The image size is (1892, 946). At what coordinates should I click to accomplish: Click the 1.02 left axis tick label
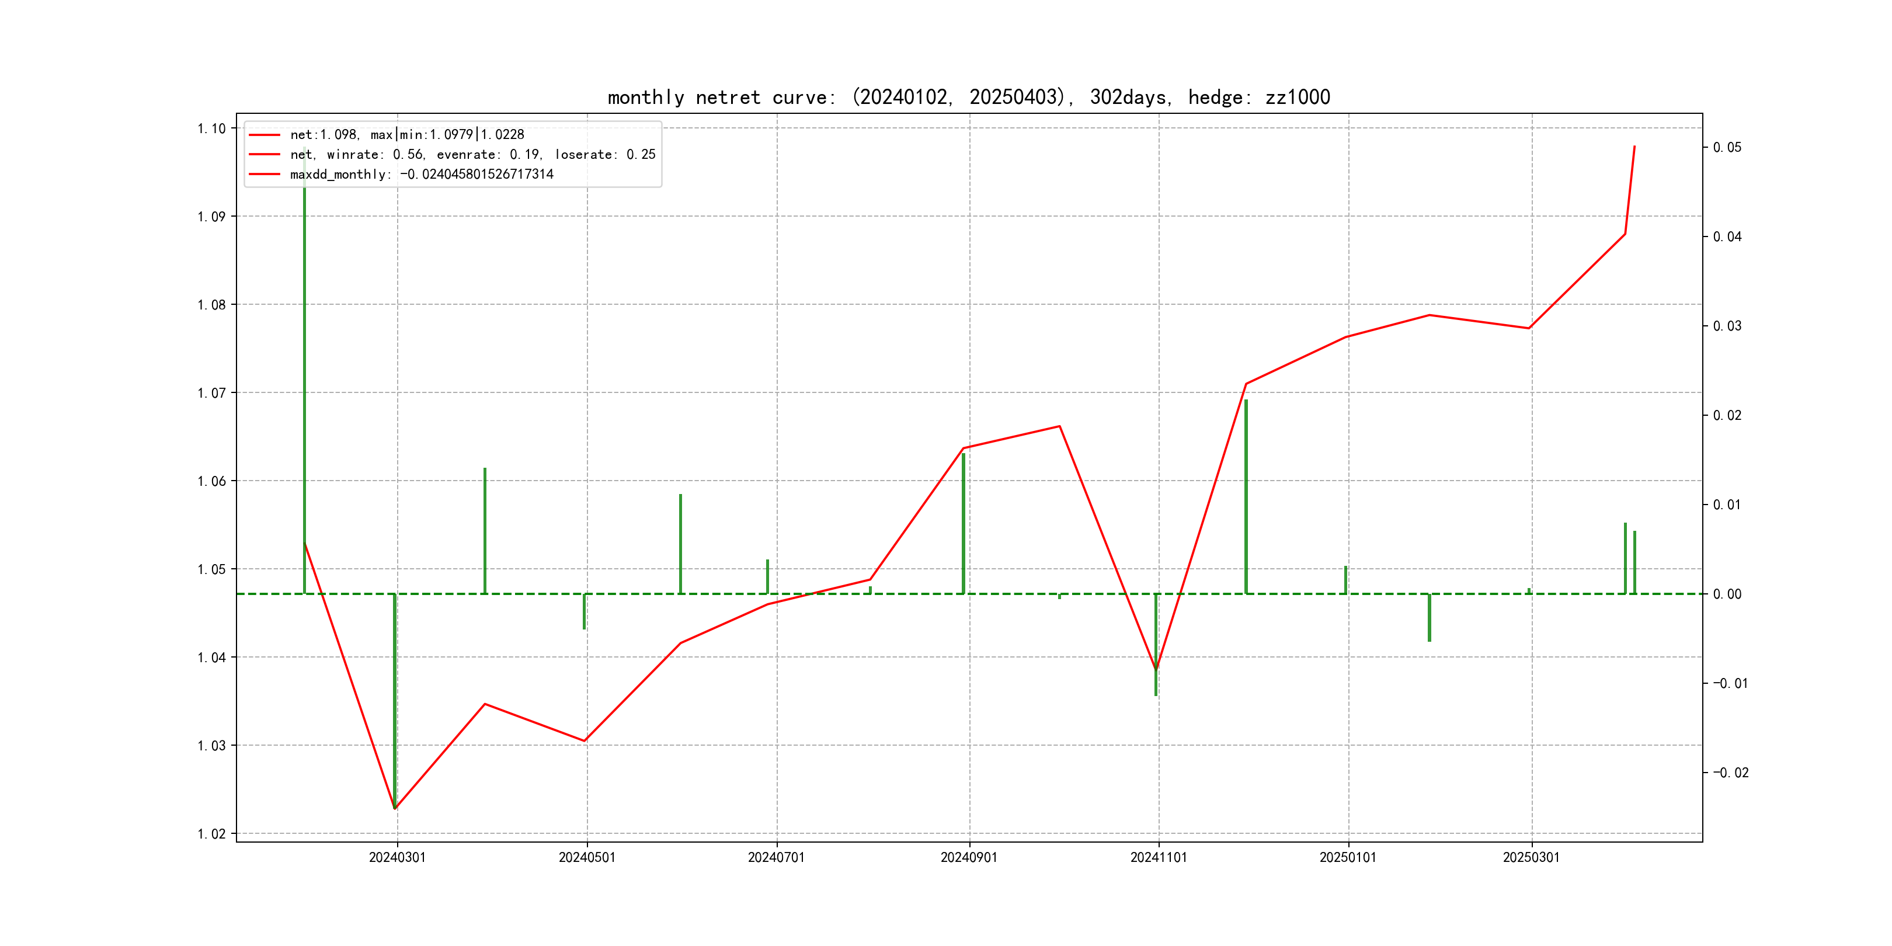(211, 834)
